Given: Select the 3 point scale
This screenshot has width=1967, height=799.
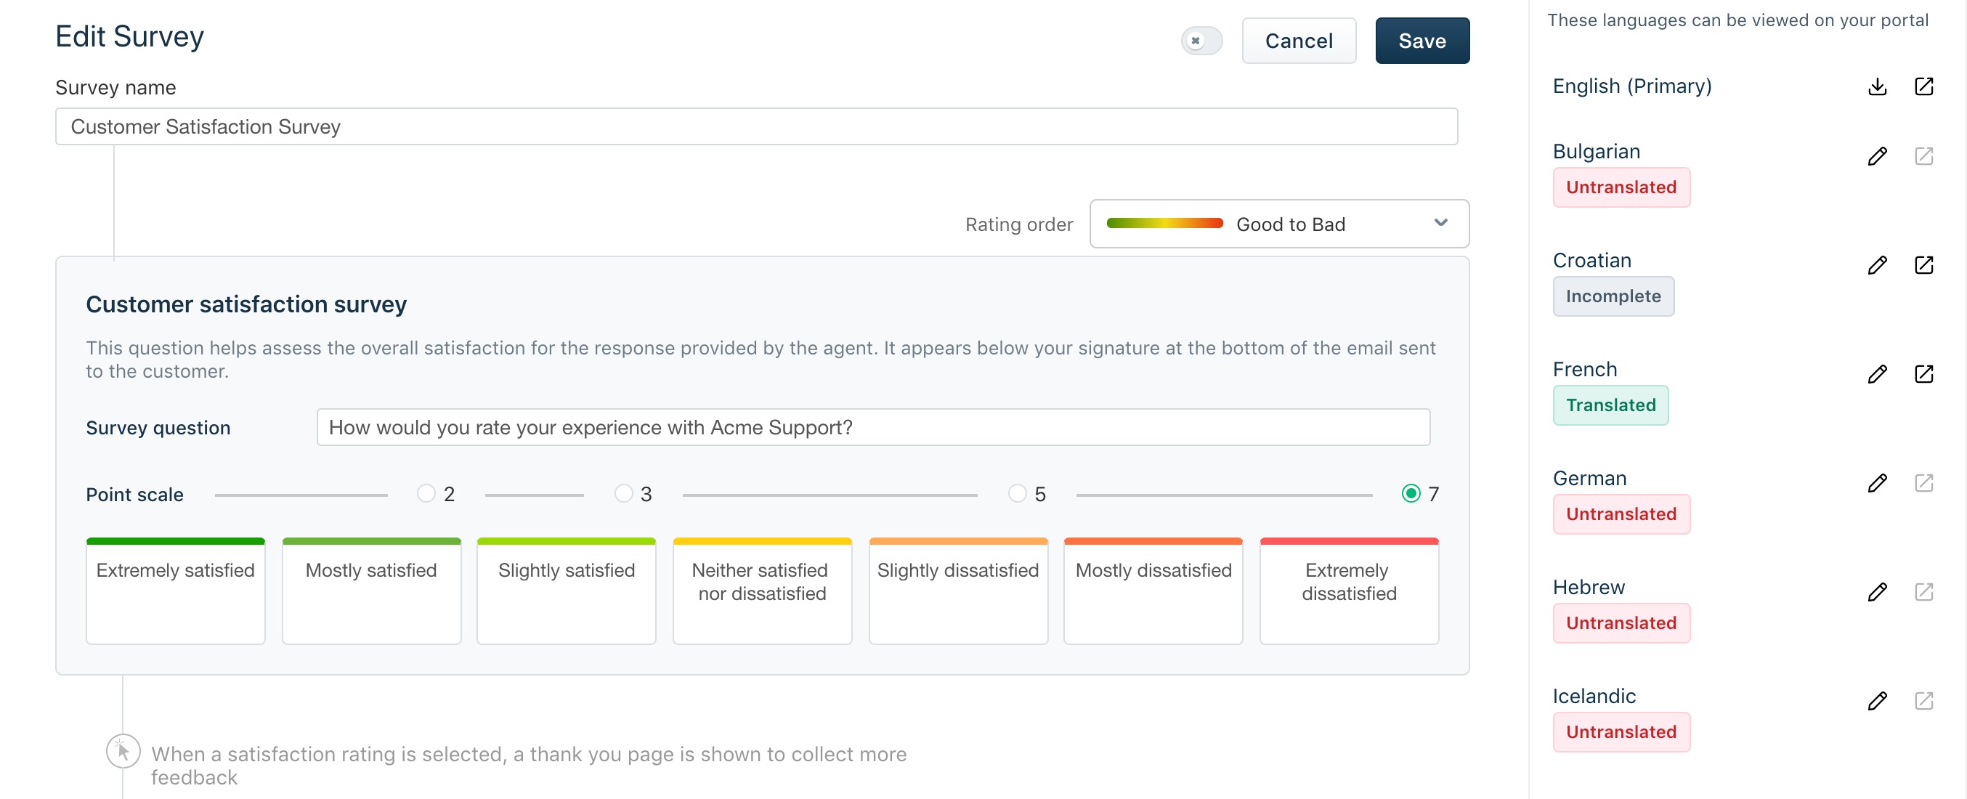Looking at the screenshot, I should [x=624, y=493].
